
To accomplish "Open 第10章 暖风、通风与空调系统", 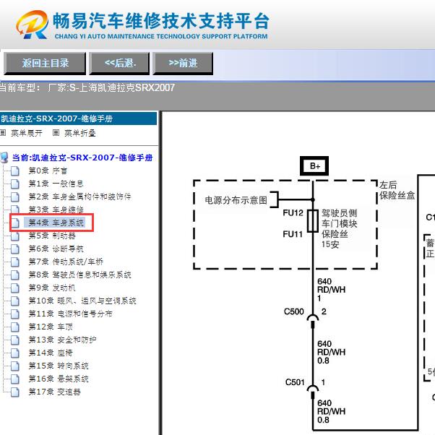I will 82,301.
